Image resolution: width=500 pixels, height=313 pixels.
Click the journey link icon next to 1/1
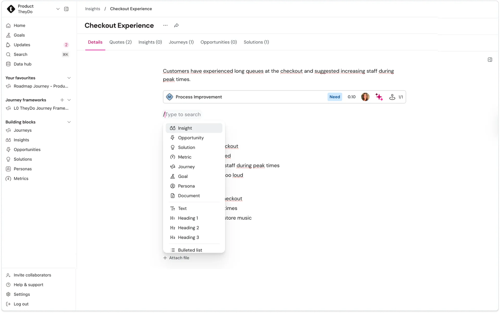(392, 97)
